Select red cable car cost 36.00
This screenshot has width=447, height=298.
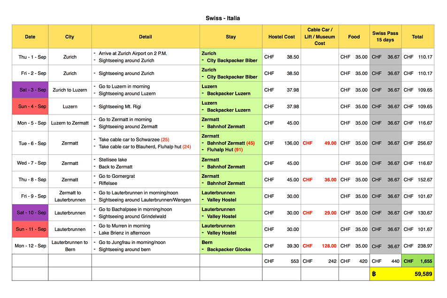[320, 179]
